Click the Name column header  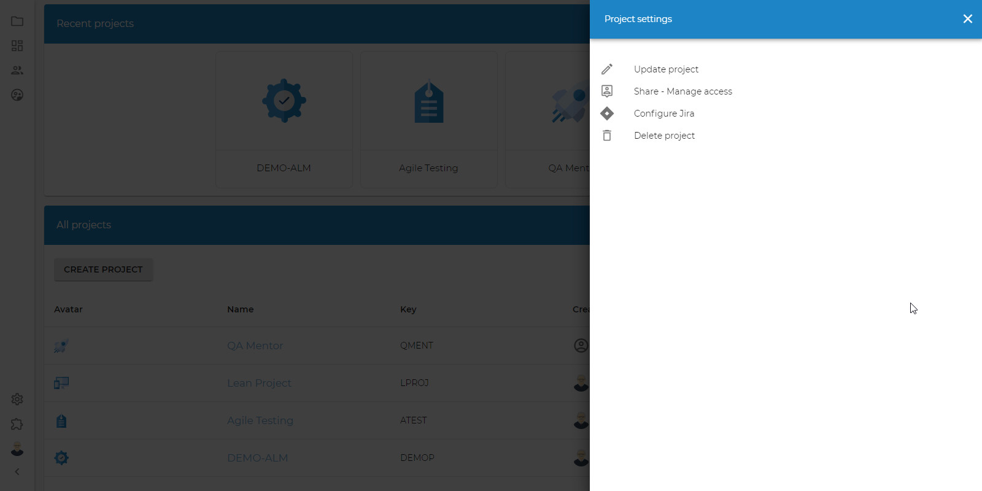coord(241,309)
